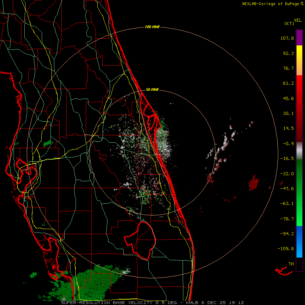Click the purple segment of the color bar
Viewport: 305px width, 305px height.
point(299,38)
